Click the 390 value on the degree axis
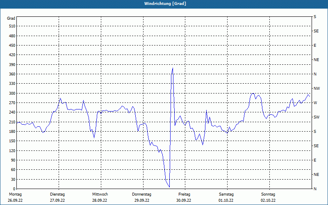This screenshot has height=205, width=328. (12, 65)
